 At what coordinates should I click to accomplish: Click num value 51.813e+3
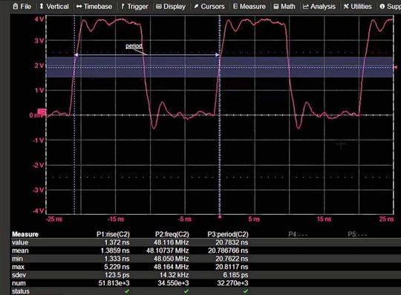tap(114, 283)
